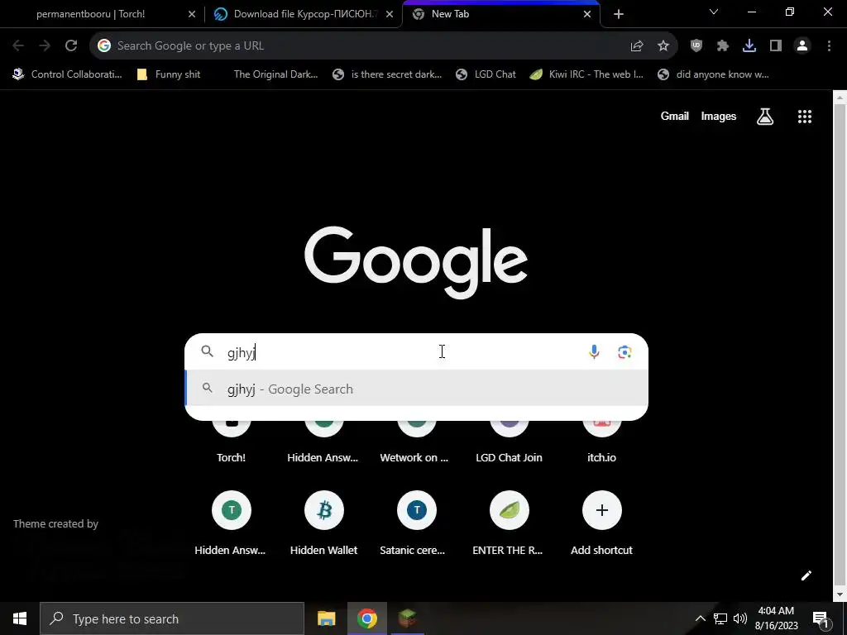Show hidden tray icons chevron
The image size is (847, 635).
click(700, 618)
